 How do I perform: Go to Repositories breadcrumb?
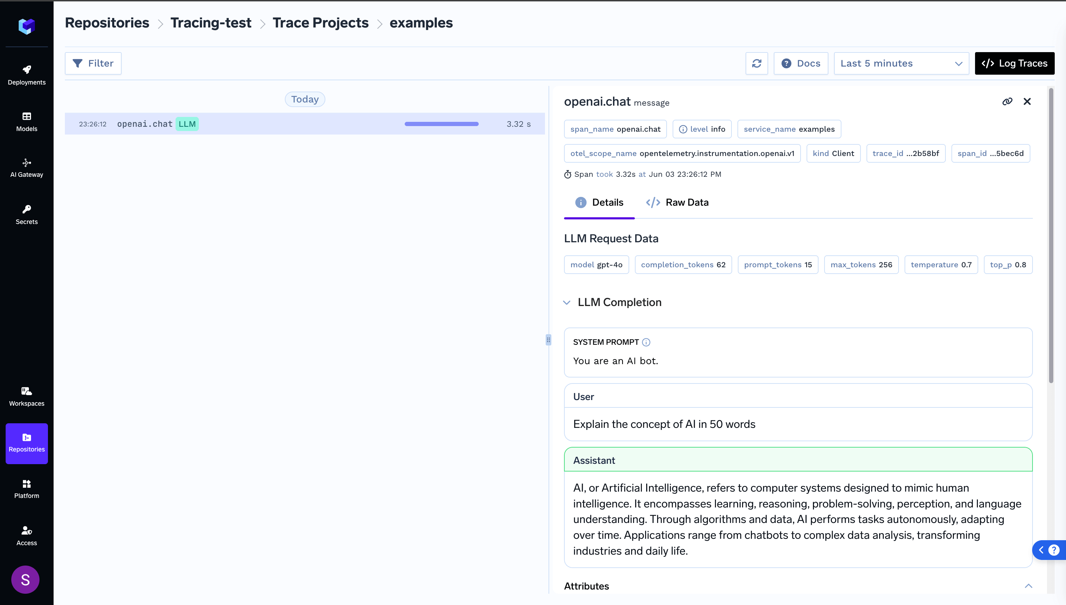pos(107,23)
